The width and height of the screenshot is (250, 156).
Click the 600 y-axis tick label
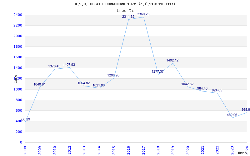(x=19, y=111)
